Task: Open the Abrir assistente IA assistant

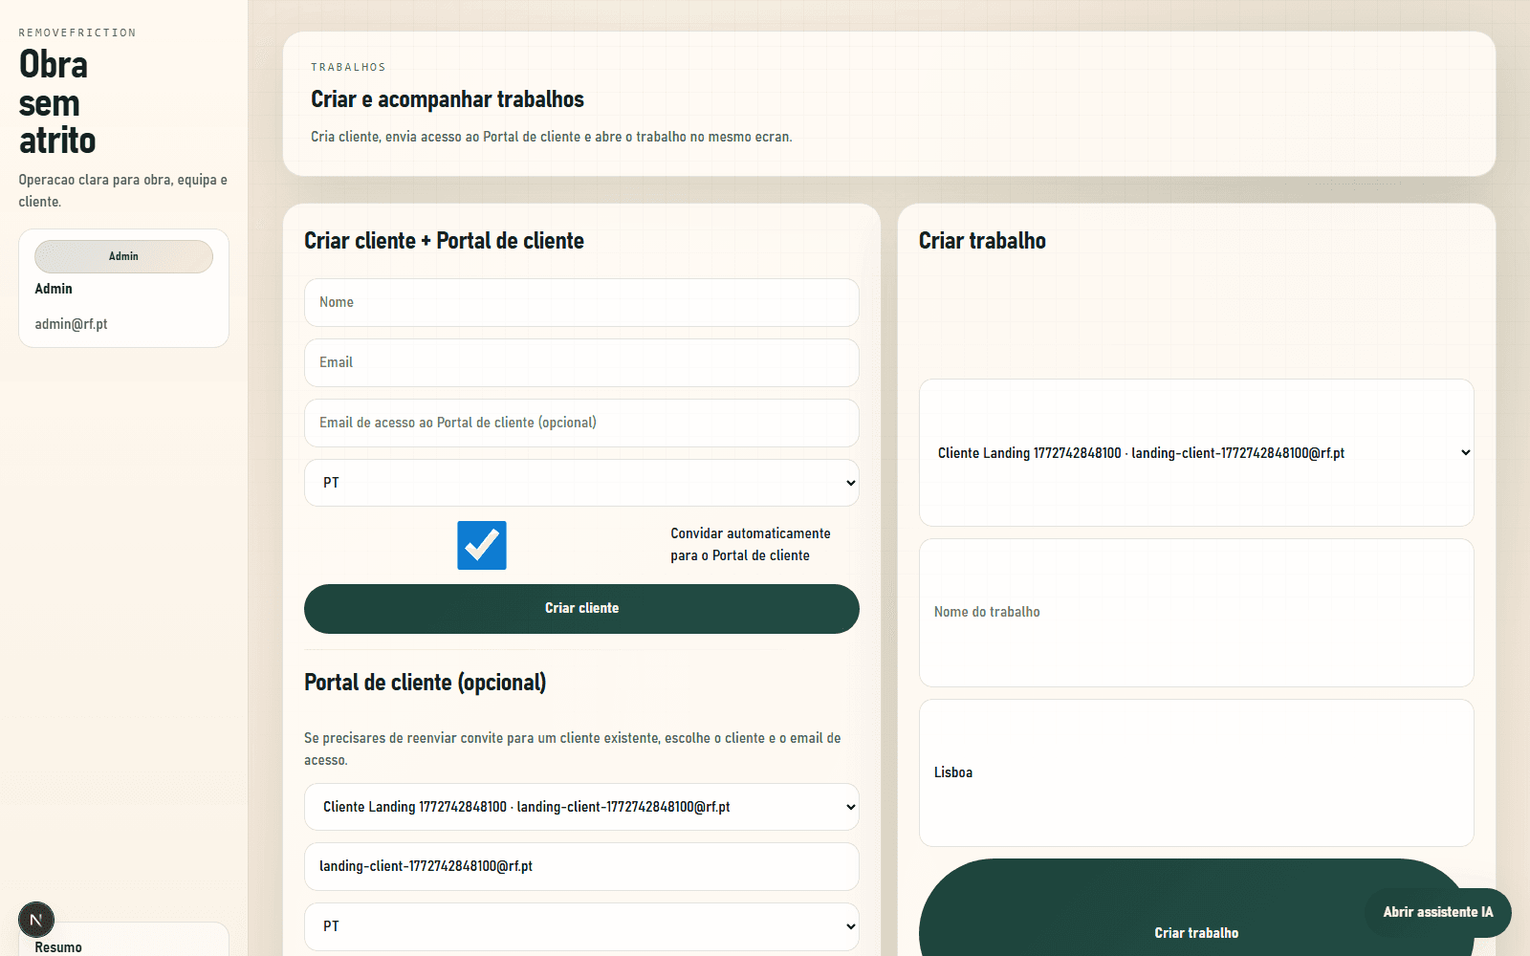Action: pos(1438,912)
